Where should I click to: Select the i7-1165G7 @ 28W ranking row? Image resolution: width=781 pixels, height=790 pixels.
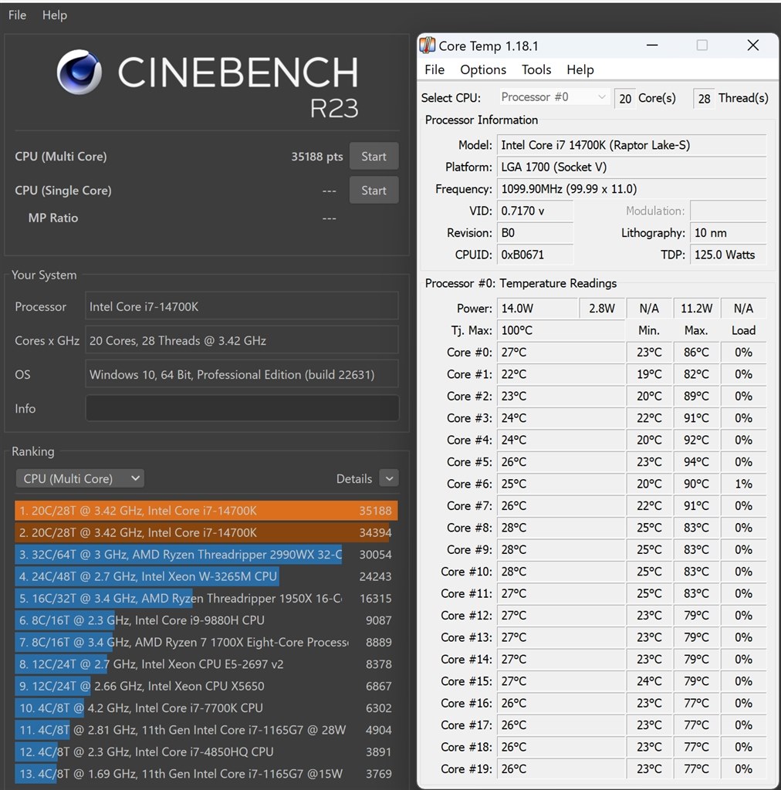coord(206,730)
